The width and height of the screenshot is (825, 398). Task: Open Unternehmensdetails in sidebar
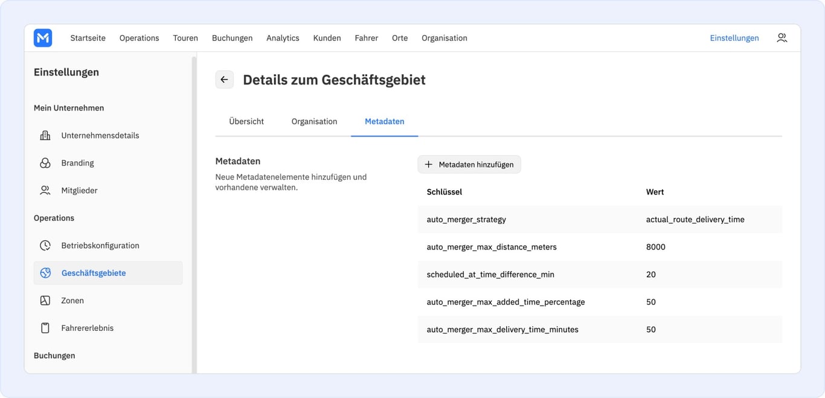pos(108,135)
